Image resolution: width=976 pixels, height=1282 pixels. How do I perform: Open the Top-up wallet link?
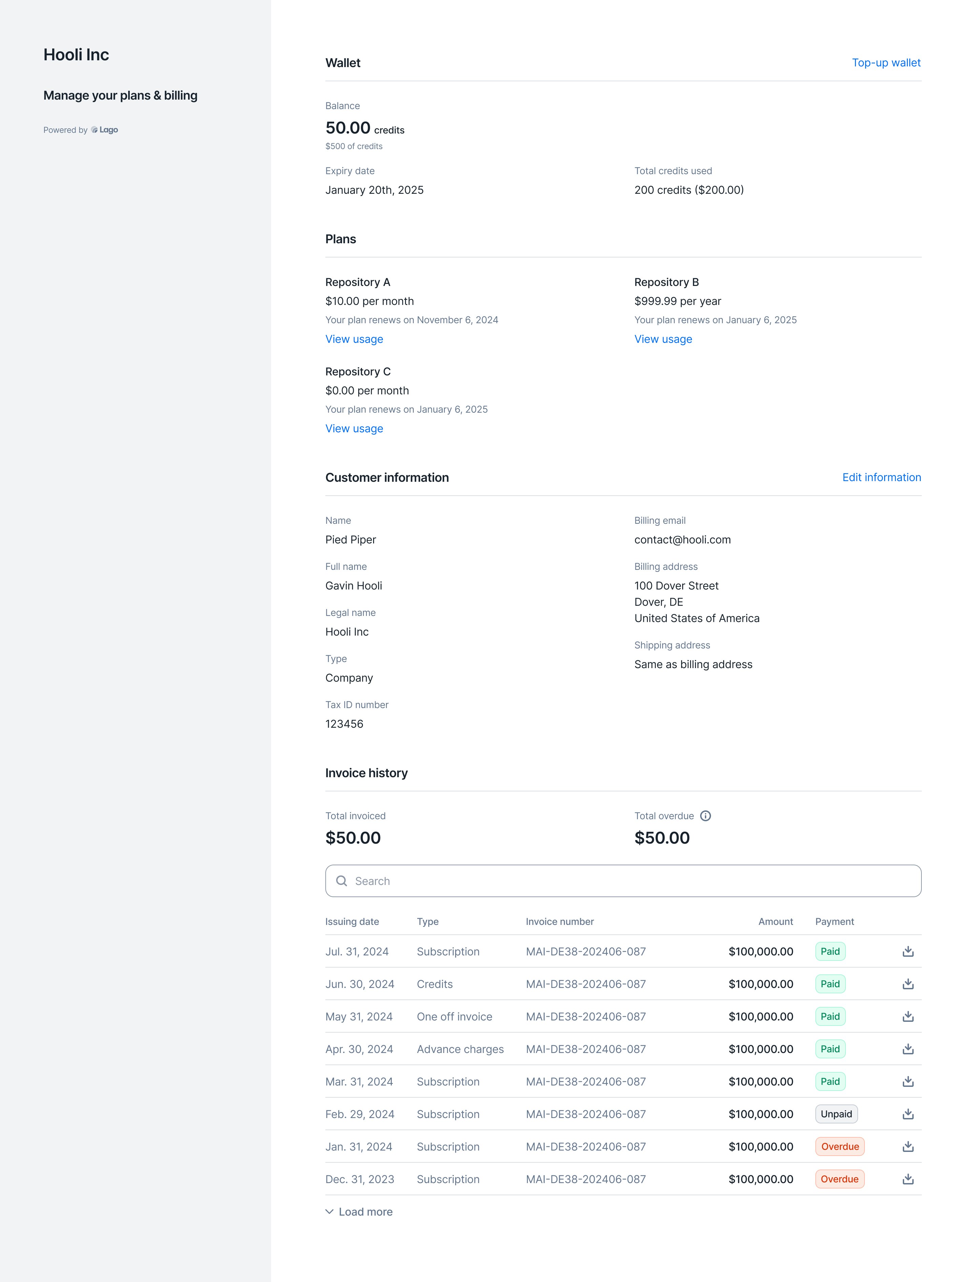886,63
